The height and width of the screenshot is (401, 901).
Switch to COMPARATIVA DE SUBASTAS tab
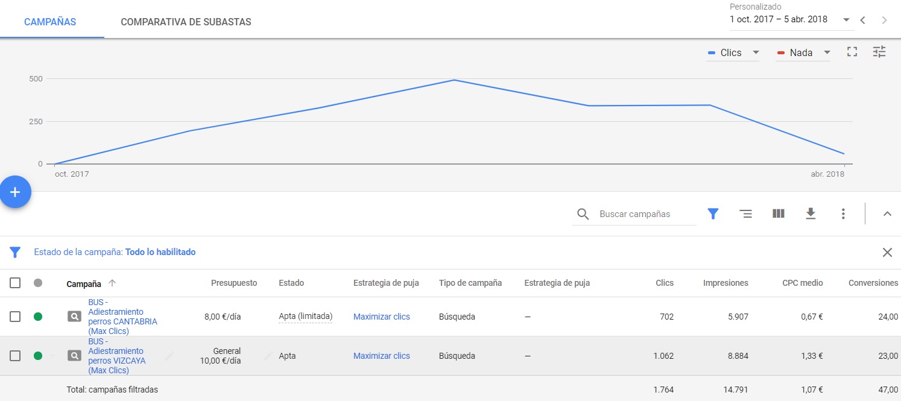point(186,21)
